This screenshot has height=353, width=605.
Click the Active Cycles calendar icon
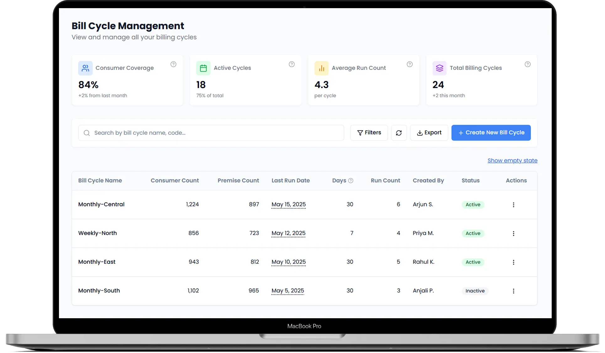pos(203,68)
